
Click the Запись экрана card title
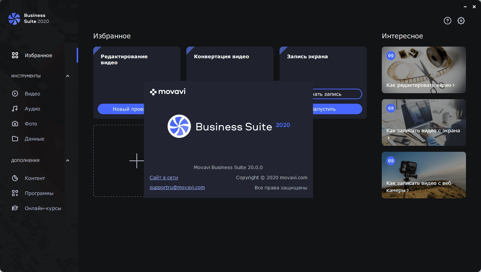307,56
